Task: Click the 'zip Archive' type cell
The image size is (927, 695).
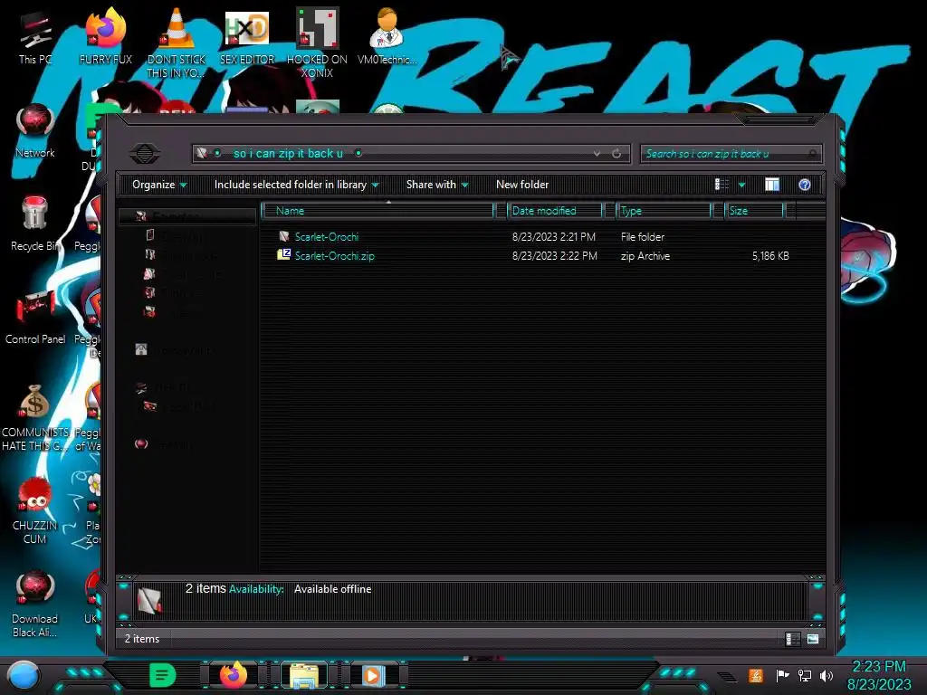Action: [645, 256]
